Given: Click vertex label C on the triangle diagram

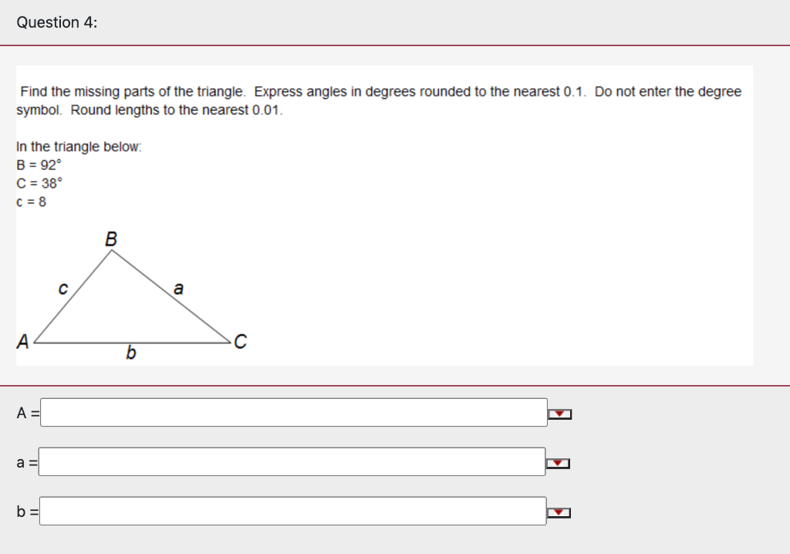Looking at the screenshot, I should 241,341.
